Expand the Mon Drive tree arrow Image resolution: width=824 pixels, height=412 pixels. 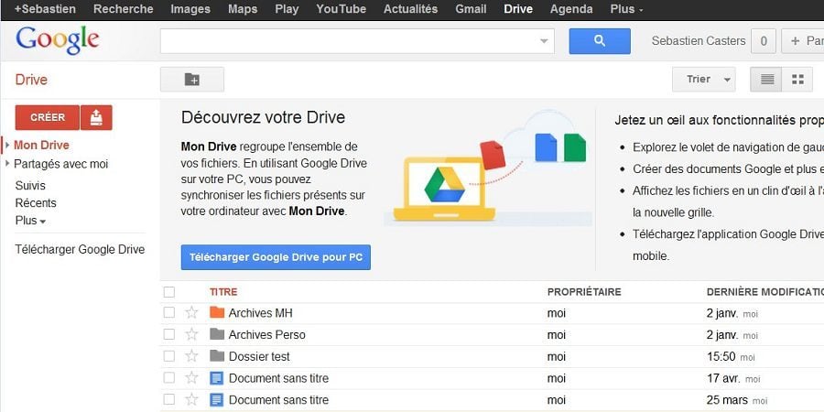(7, 145)
